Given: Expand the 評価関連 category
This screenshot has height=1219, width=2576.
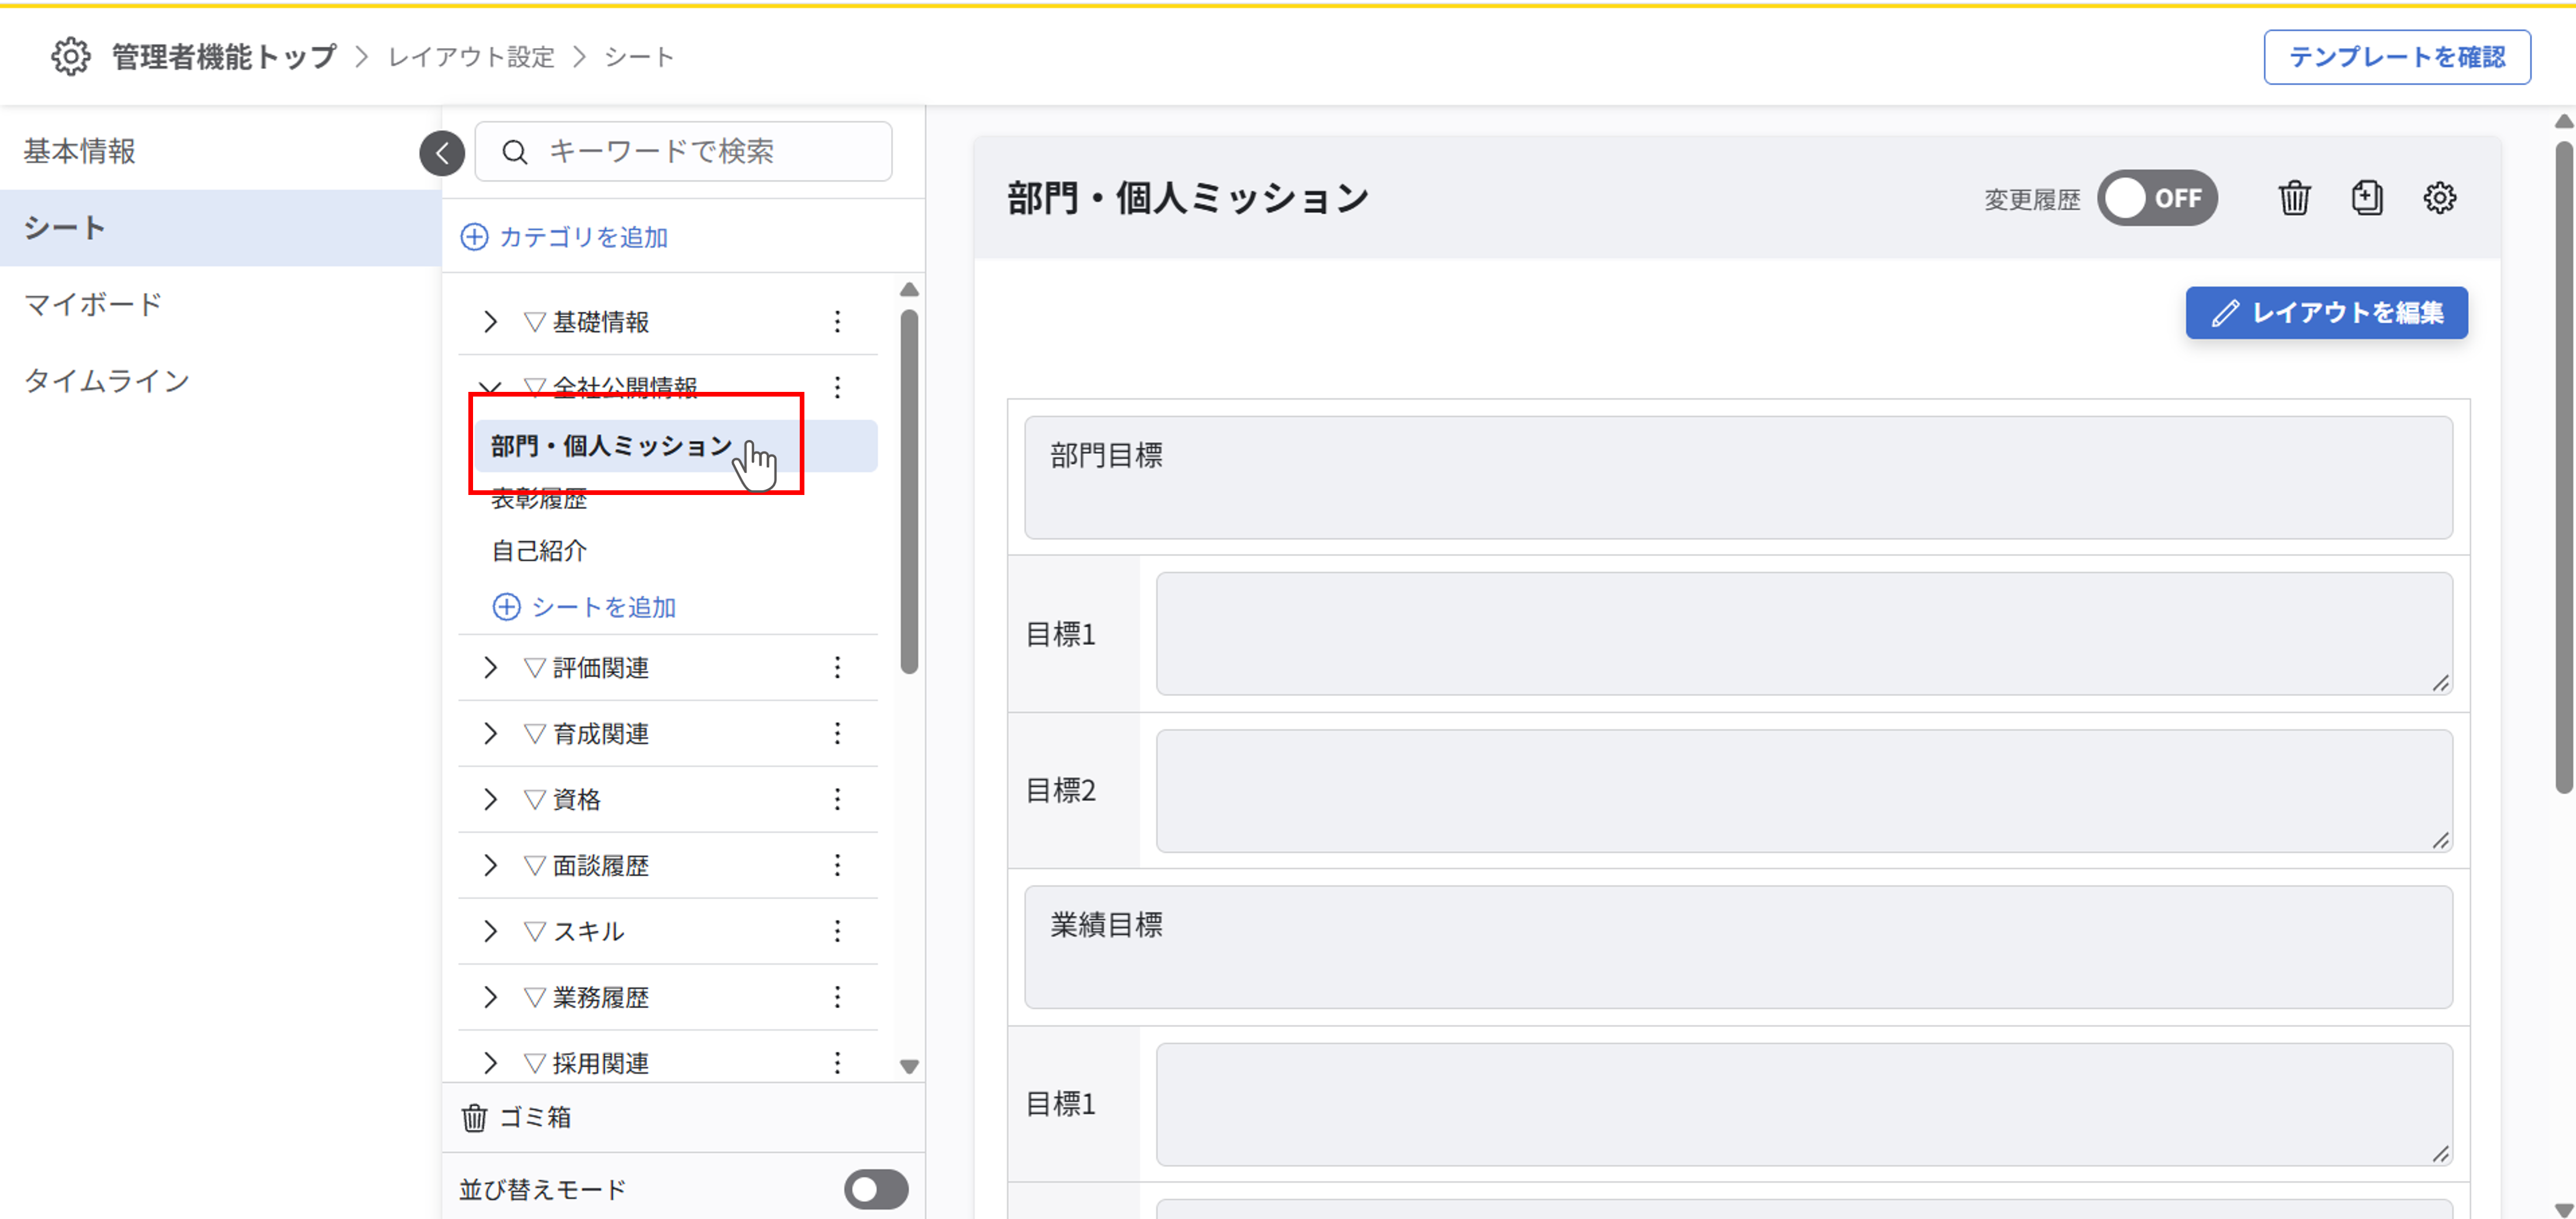Looking at the screenshot, I should [x=490, y=668].
